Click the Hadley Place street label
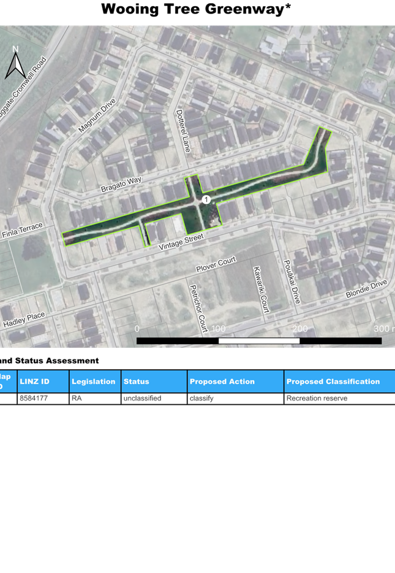This screenshot has width=395, height=573. tap(24, 319)
